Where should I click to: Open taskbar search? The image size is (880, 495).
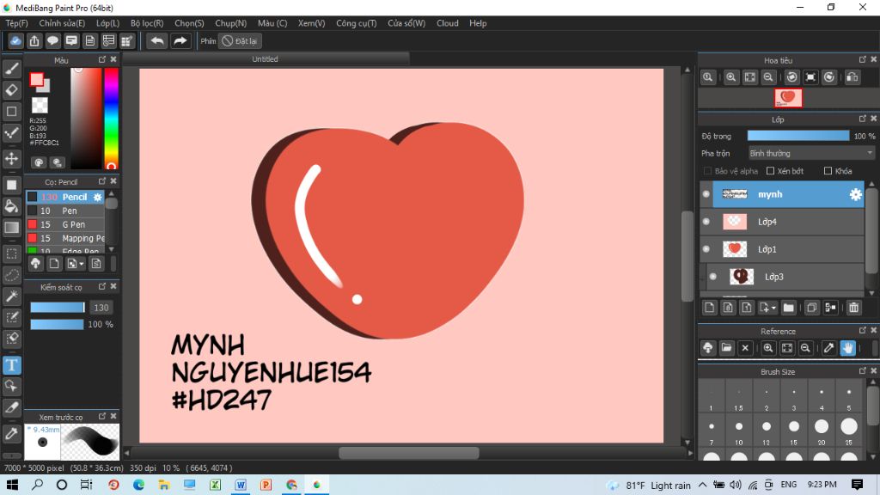coord(37,485)
